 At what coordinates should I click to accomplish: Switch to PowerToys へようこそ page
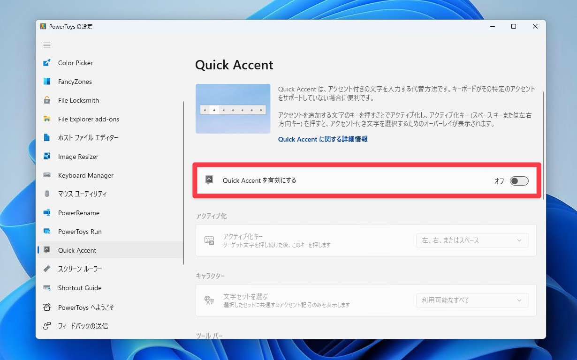[x=83, y=307]
